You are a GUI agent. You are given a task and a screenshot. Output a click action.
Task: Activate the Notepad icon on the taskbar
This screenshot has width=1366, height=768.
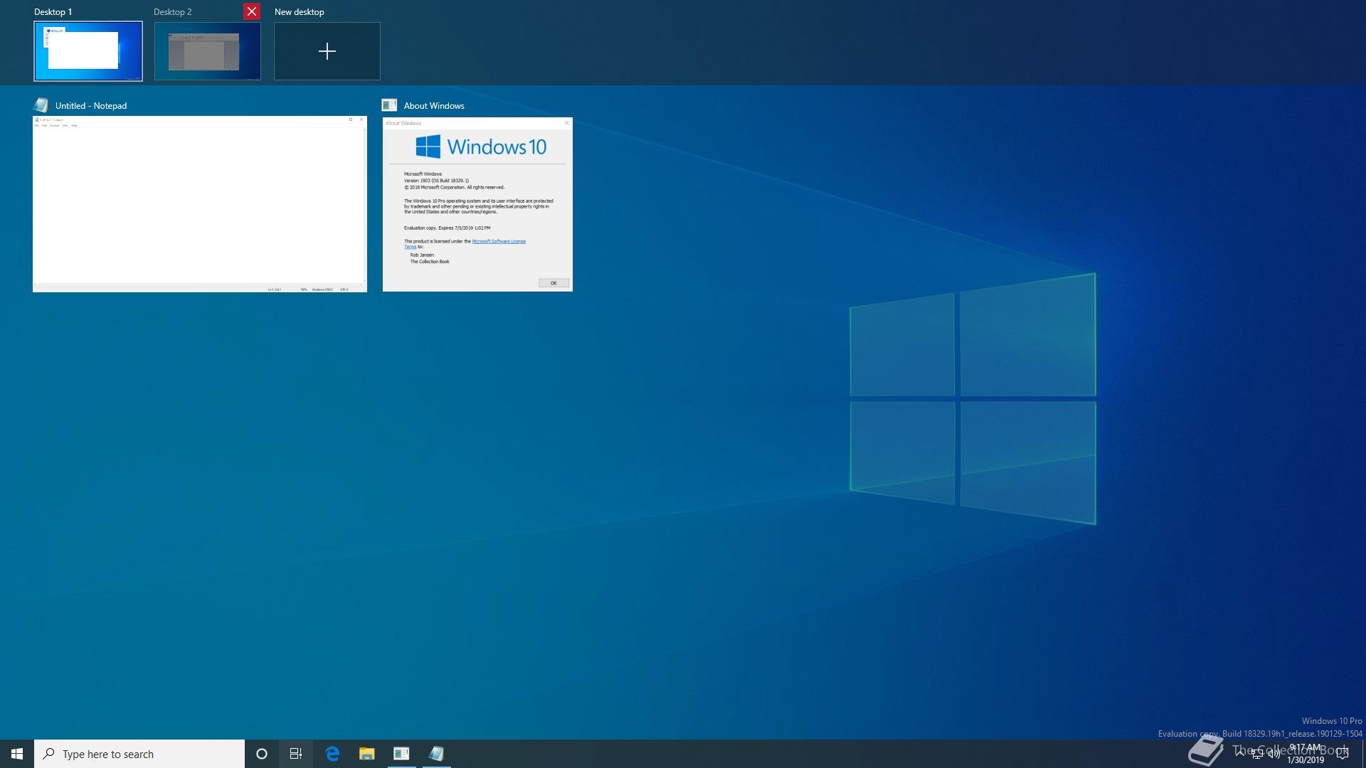436,754
